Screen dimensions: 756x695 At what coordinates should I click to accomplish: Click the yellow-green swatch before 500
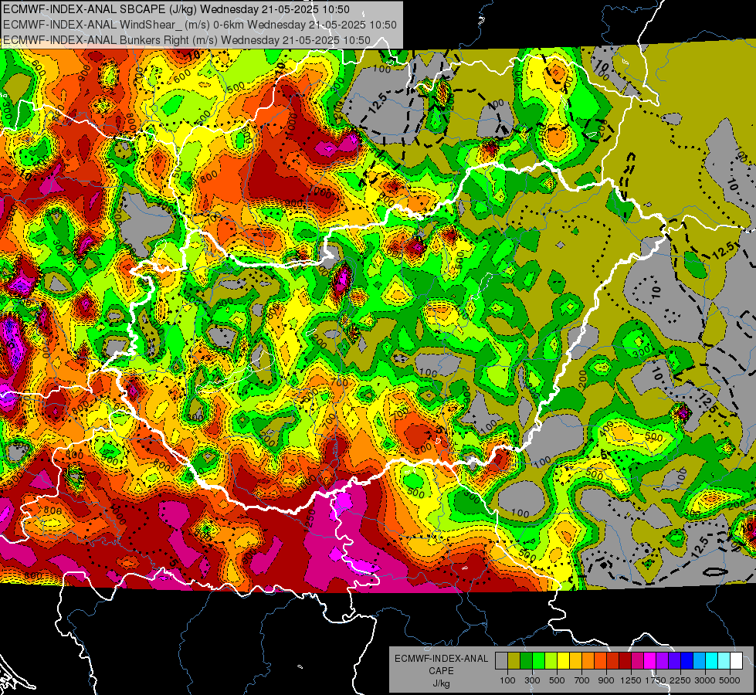(551, 661)
